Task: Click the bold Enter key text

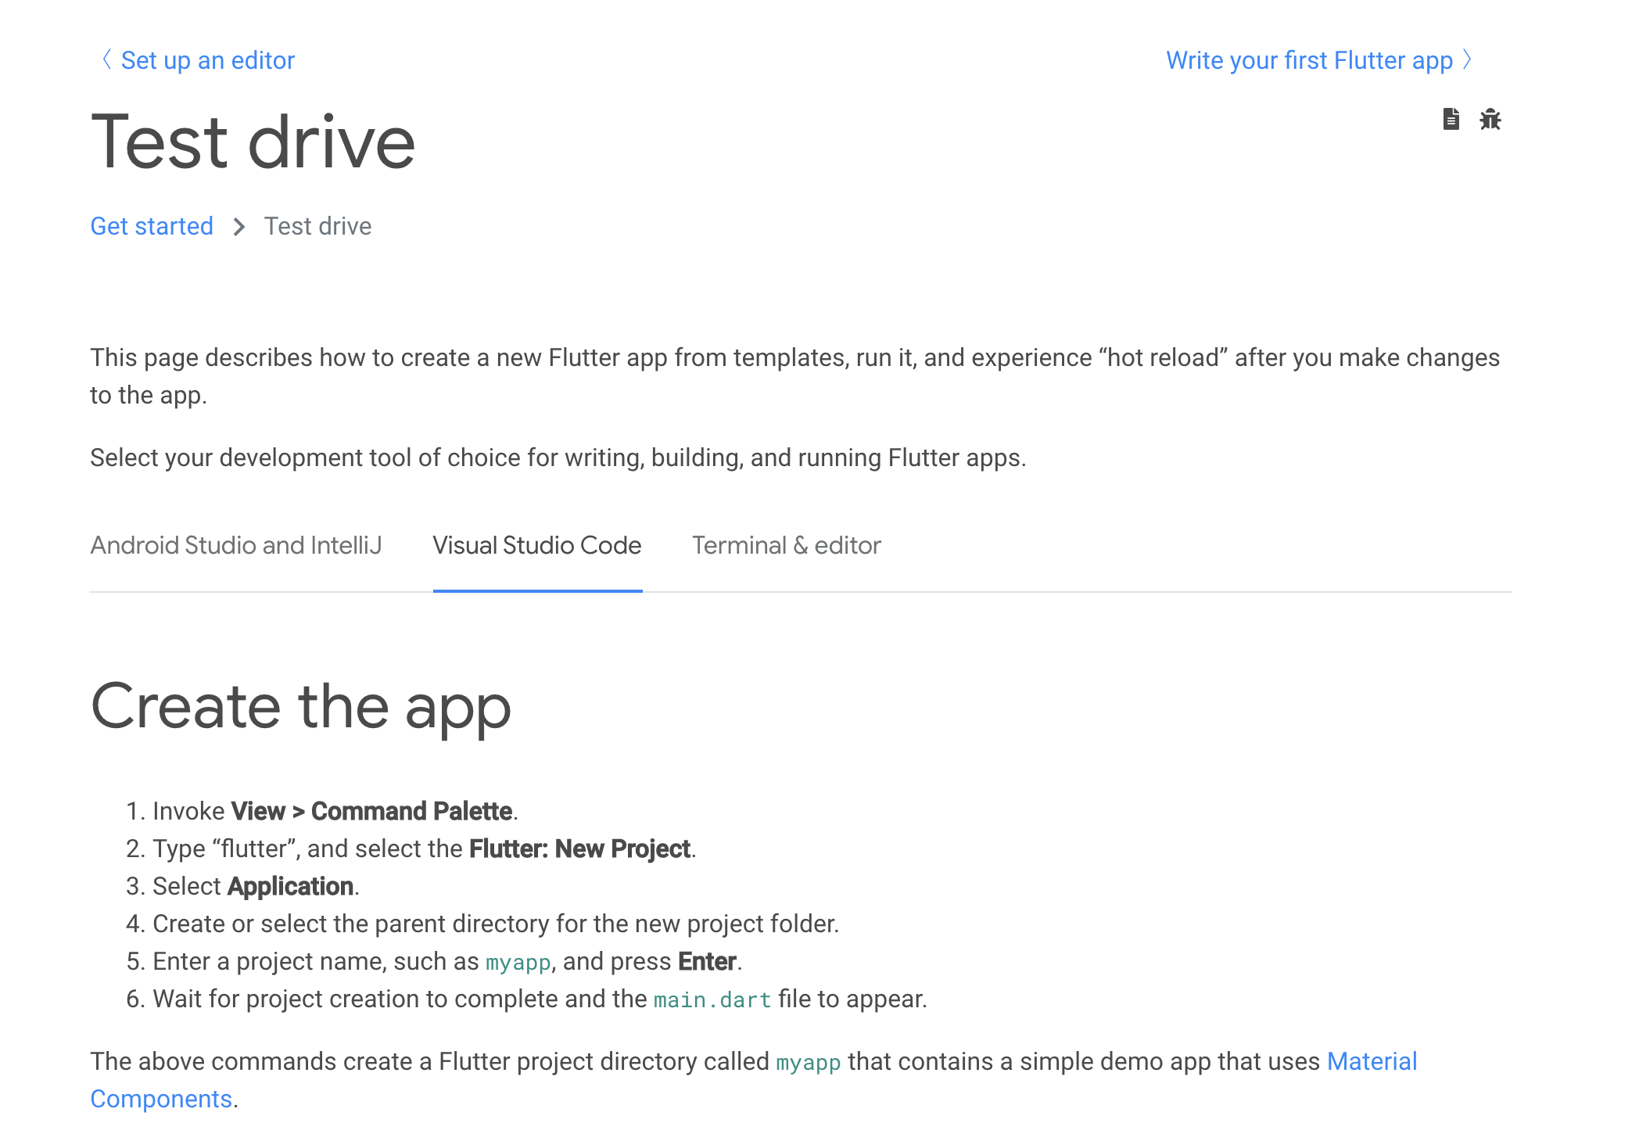Action: (x=707, y=961)
